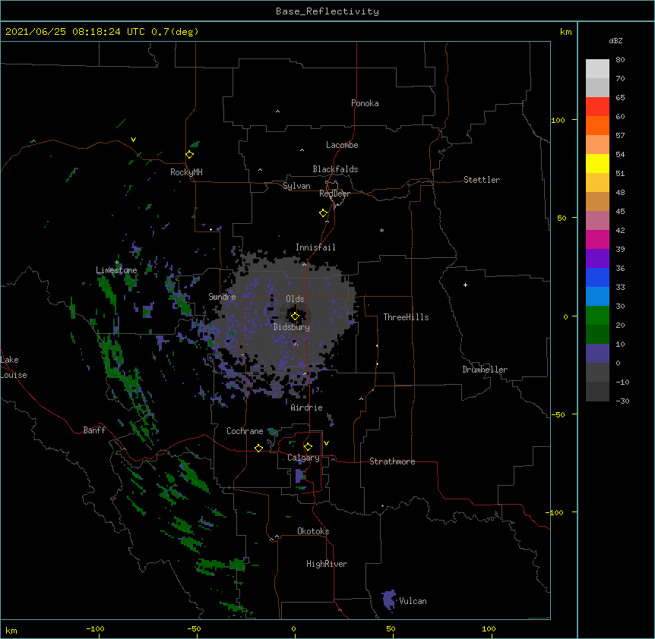Click the Sundre town label
Viewport: 655px width, 639px height.
[x=222, y=297]
